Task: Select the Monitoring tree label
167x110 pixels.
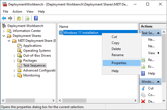Action: tap(32, 75)
